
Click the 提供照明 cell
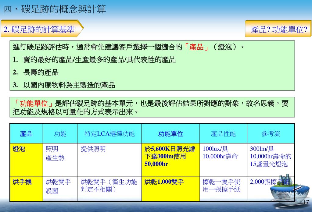[x=109, y=160]
